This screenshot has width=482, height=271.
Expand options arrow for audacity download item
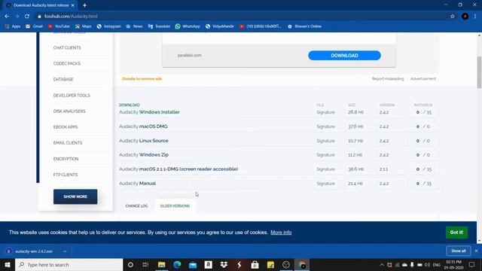click(65, 251)
